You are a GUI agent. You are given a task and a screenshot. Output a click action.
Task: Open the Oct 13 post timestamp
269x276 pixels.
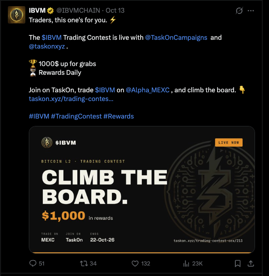[115, 10]
